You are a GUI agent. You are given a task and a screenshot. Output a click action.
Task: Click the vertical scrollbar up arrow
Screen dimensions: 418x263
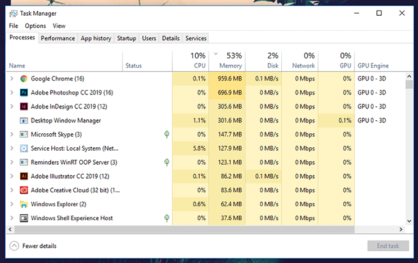[x=409, y=76]
